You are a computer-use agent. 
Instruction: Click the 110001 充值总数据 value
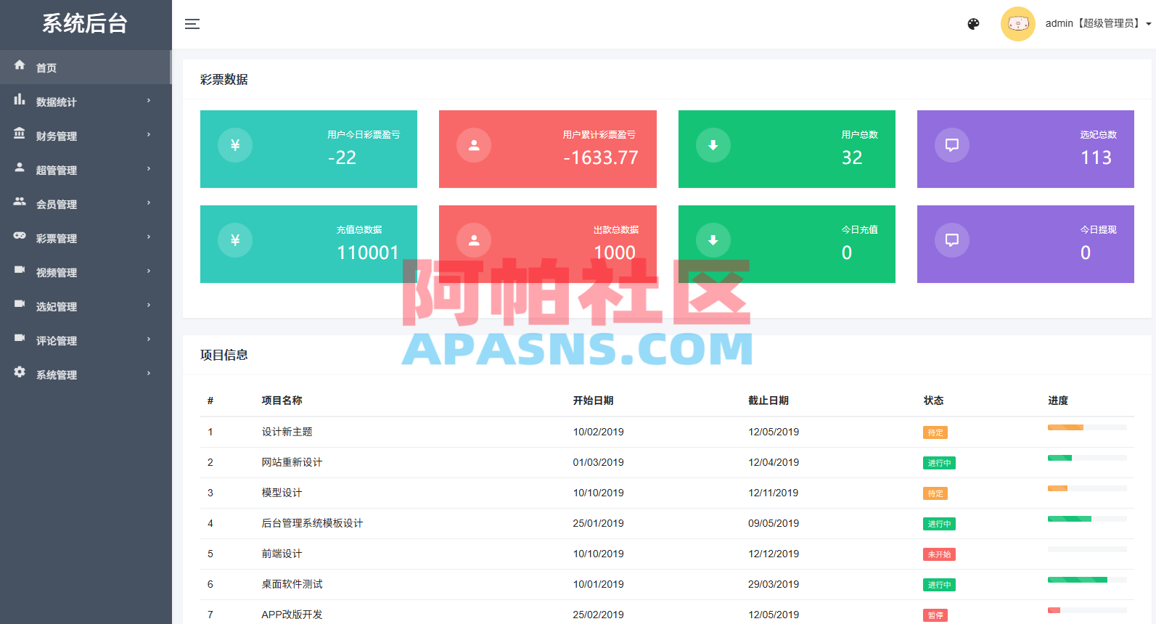click(368, 253)
